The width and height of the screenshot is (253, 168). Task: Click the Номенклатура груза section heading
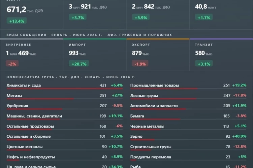[71, 77]
